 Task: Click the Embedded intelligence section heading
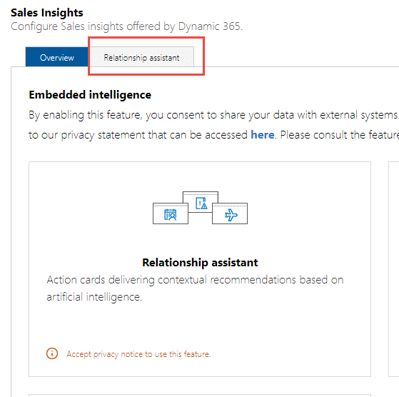90,95
